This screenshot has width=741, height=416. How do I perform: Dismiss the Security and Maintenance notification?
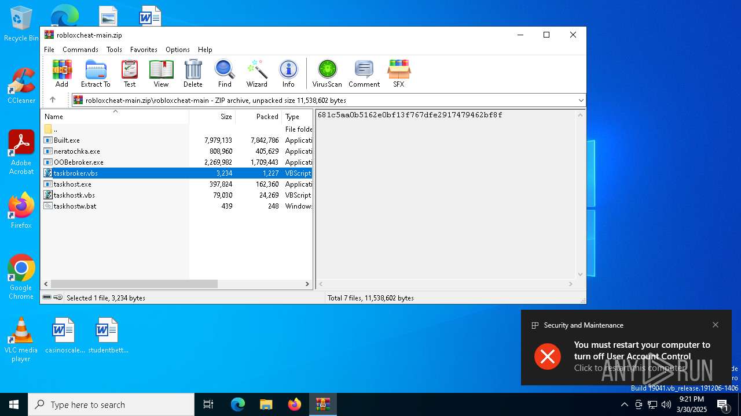pos(716,325)
